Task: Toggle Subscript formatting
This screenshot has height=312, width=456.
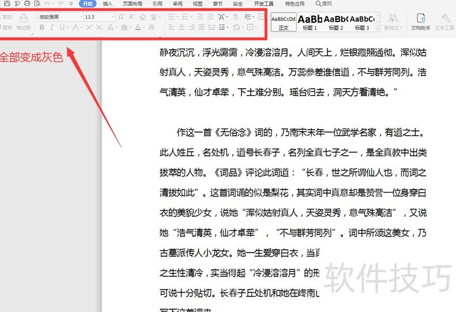Action: pos(100,27)
